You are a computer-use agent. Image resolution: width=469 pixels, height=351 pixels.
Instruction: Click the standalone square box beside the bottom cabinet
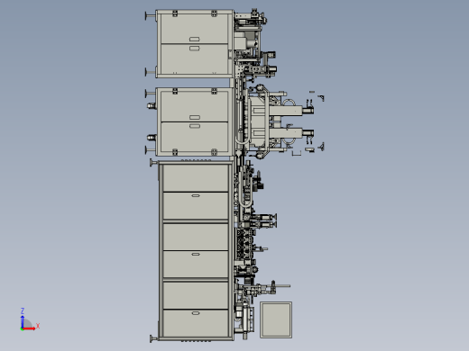tap(276, 319)
